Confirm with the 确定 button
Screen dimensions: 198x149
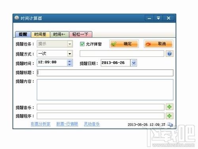click(124, 44)
